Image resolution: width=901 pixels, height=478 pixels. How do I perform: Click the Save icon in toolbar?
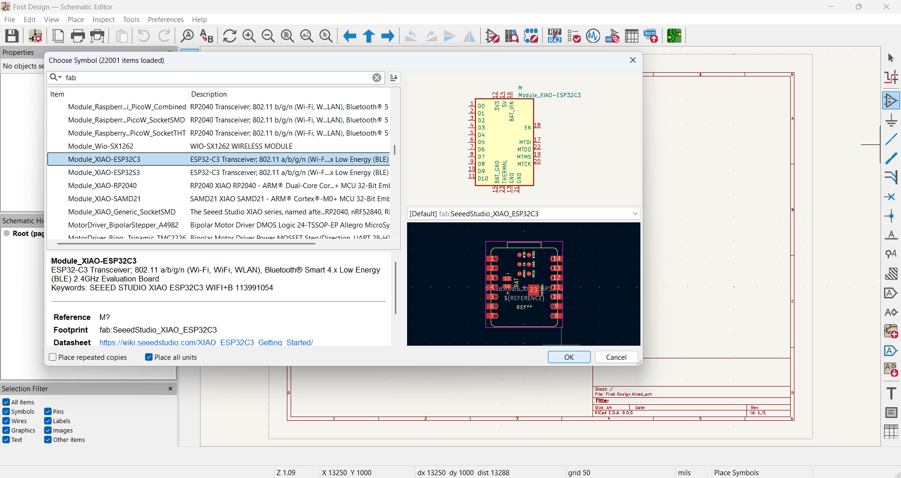click(x=12, y=36)
